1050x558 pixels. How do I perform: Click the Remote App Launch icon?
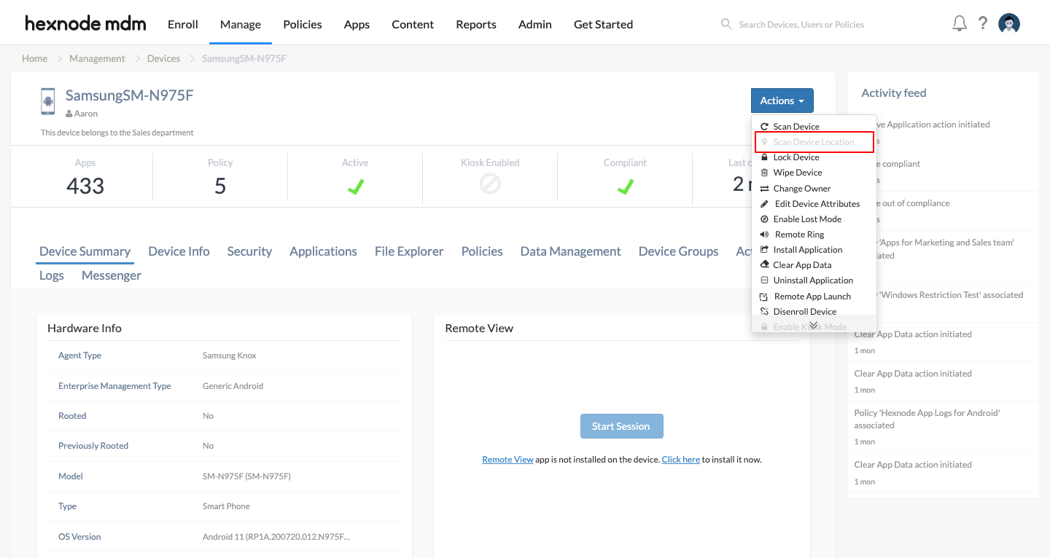(x=764, y=296)
